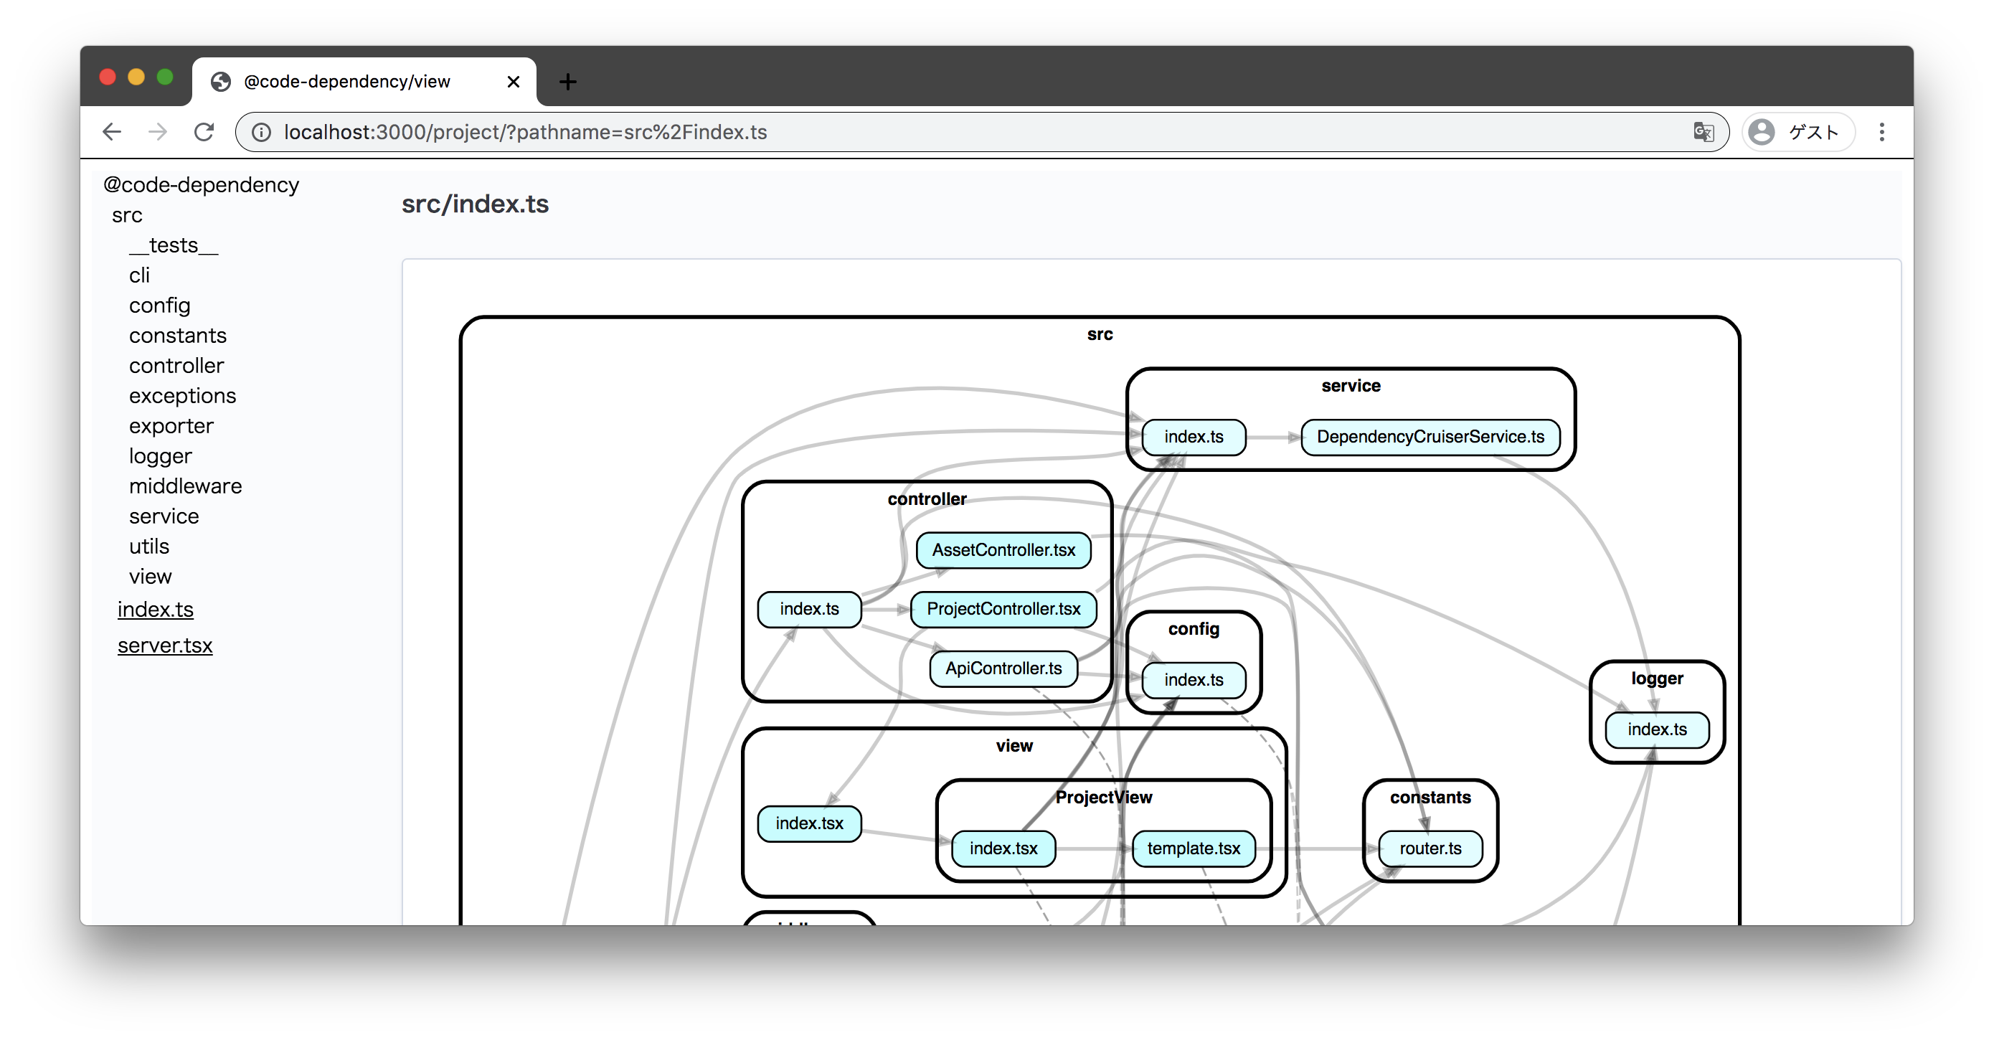Click the logger index.ts node
Image resolution: width=1994 pixels, height=1040 pixels.
coord(1655,729)
